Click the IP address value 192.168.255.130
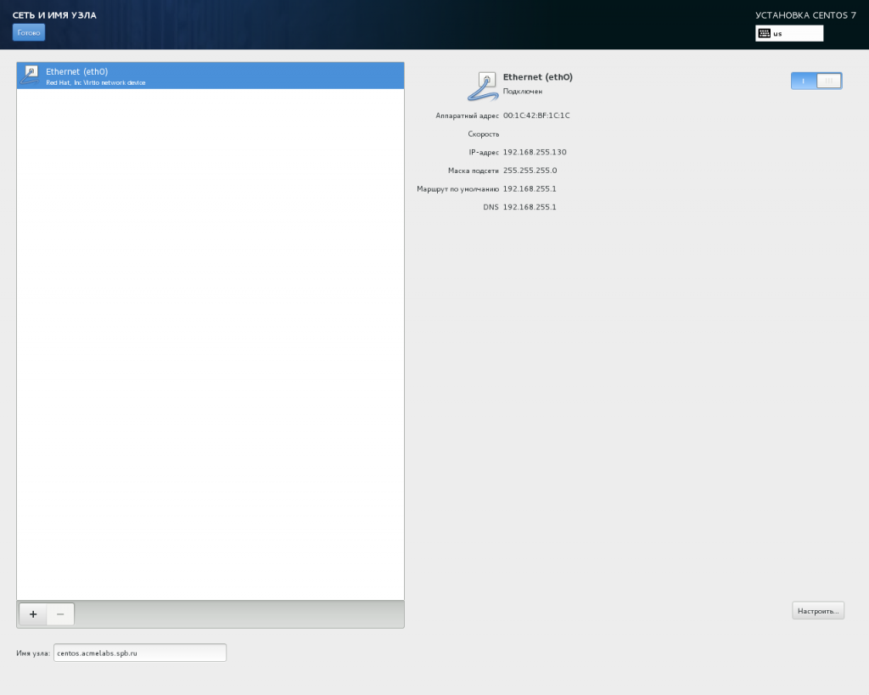The image size is (869, 695). pos(535,152)
